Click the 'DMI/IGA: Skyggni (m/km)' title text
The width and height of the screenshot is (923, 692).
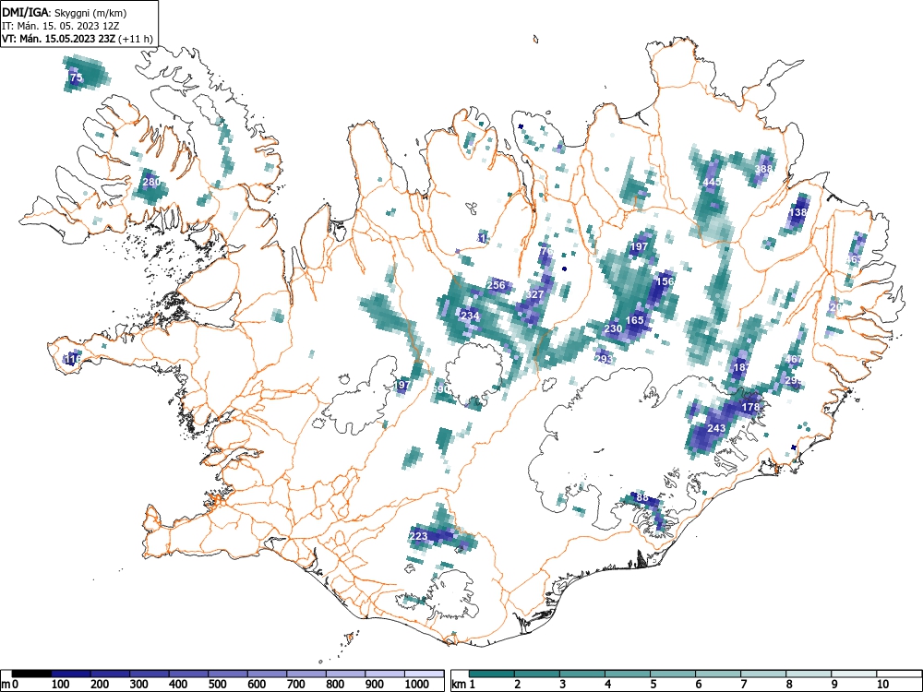point(65,12)
